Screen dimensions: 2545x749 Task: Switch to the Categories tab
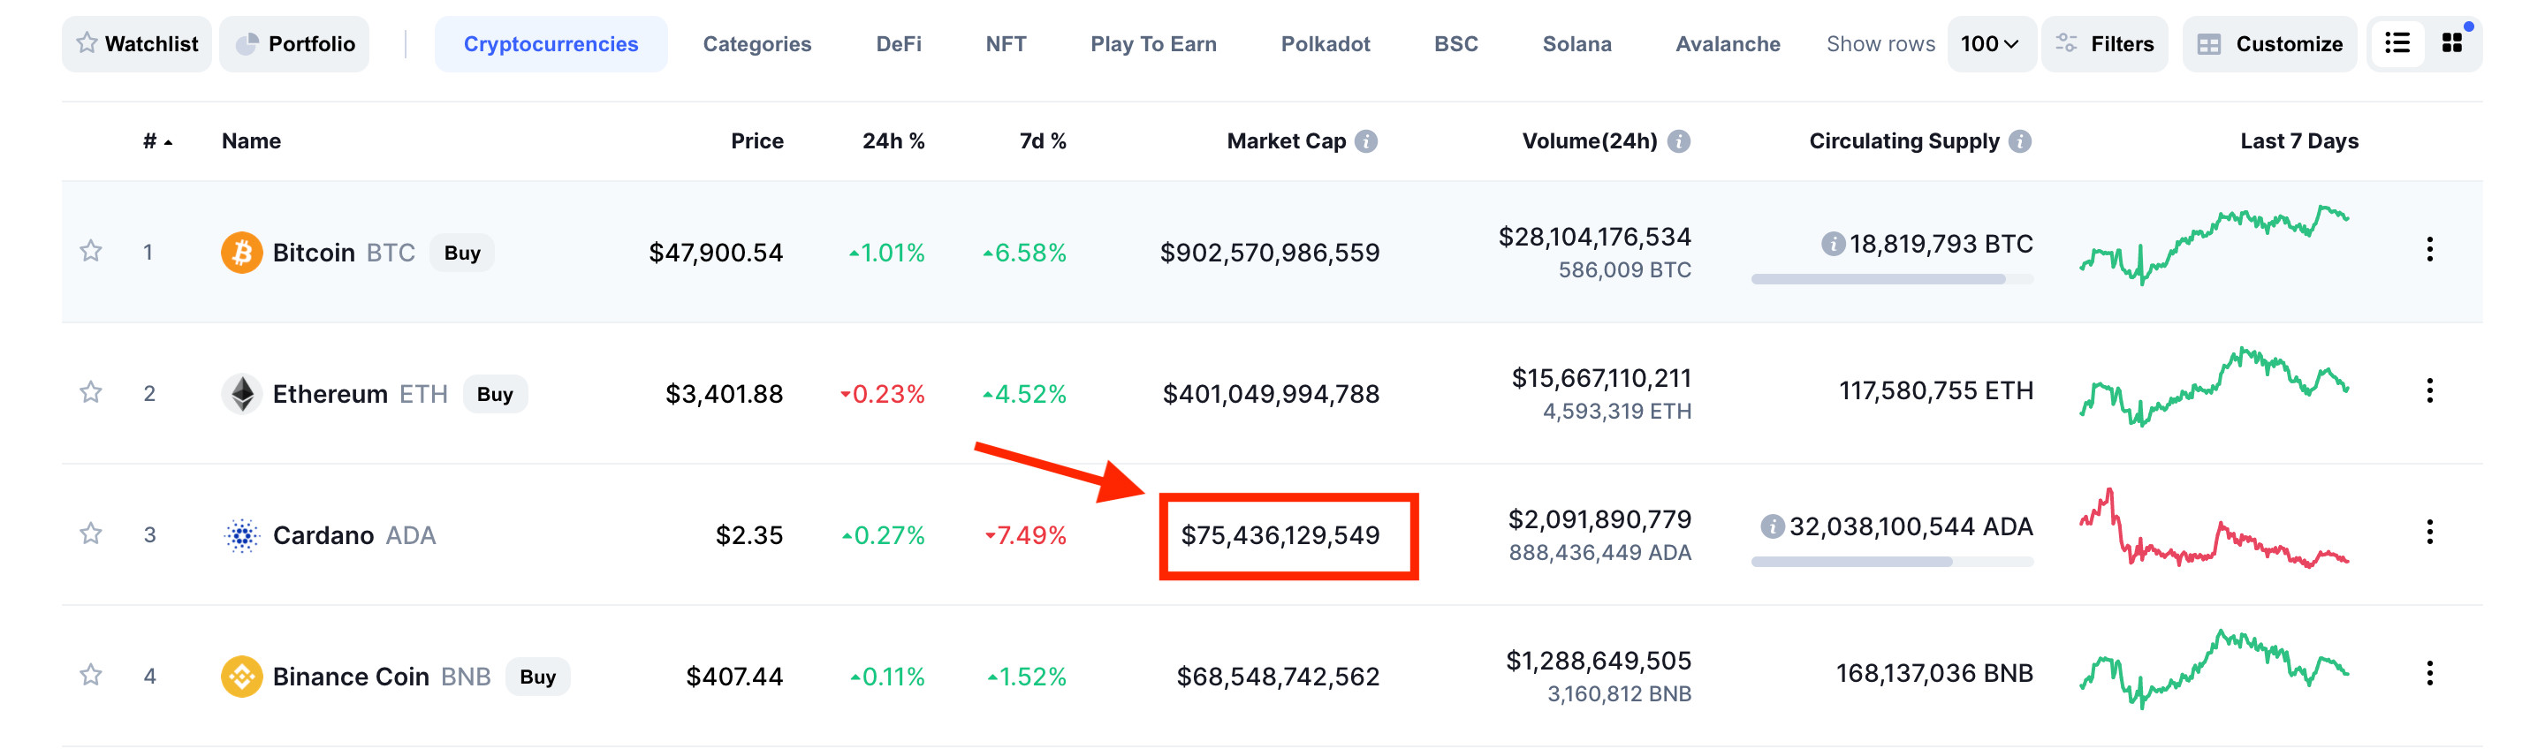(756, 43)
